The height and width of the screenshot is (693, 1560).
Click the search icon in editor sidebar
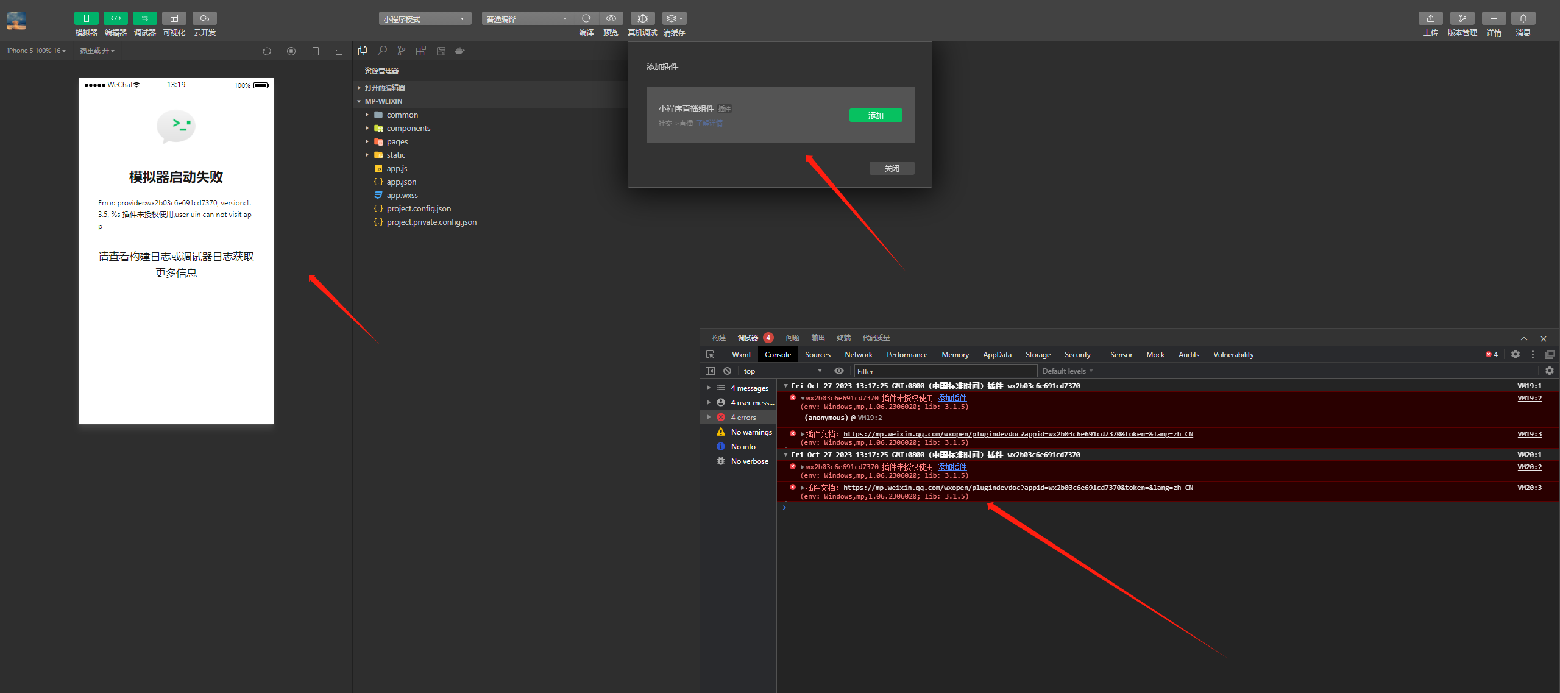point(382,51)
